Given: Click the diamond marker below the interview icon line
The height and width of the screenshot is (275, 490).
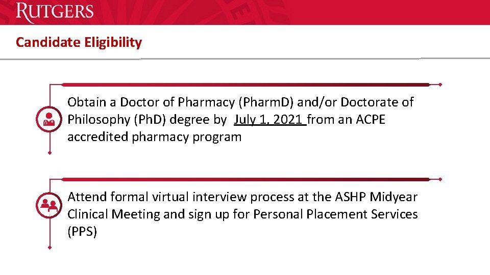Looking at the screenshot, I should pyautogui.click(x=50, y=248).
